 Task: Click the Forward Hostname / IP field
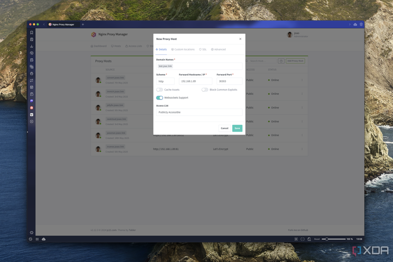point(195,81)
